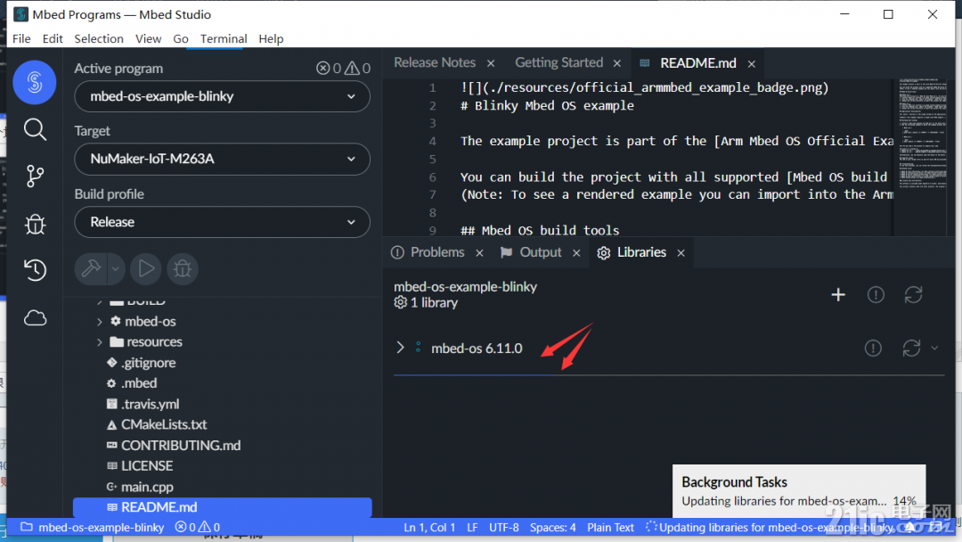
Task: Close the Libraries panel tab
Action: pyautogui.click(x=681, y=253)
